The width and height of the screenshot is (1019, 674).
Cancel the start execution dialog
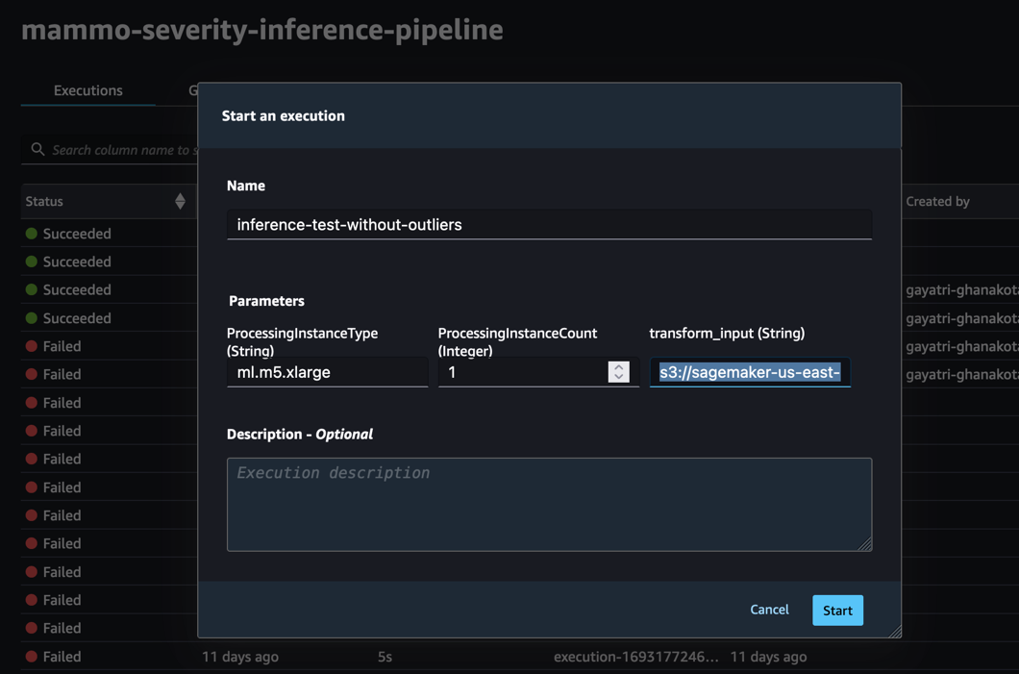(769, 610)
